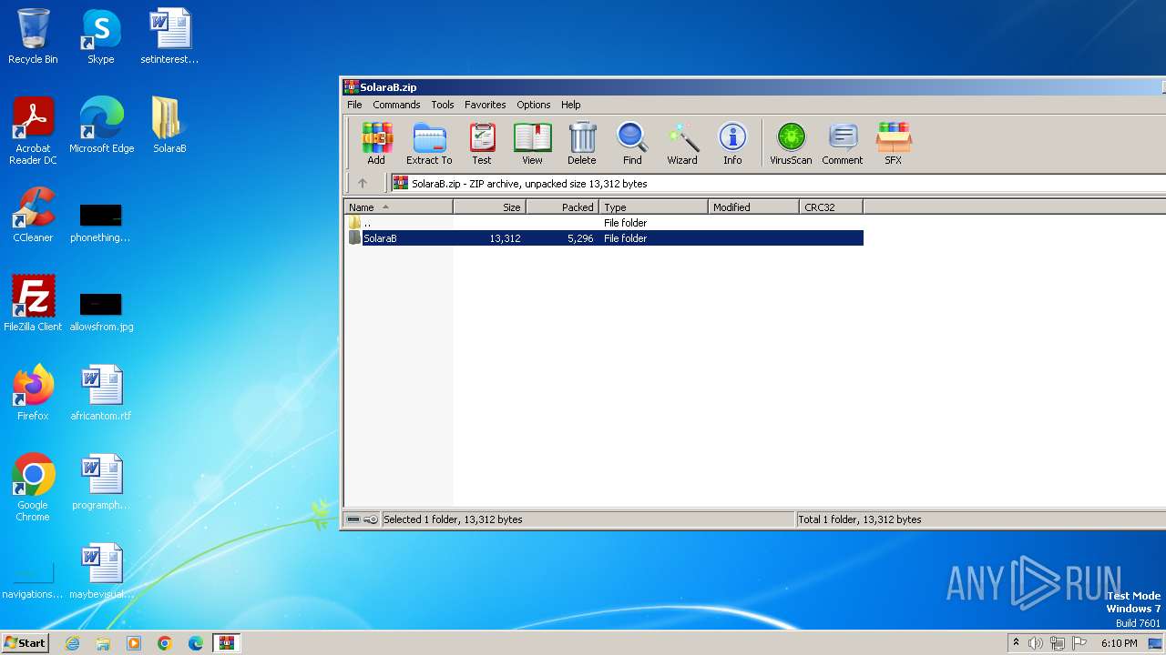Show archive Info
The width and height of the screenshot is (1166, 655).
[732, 144]
